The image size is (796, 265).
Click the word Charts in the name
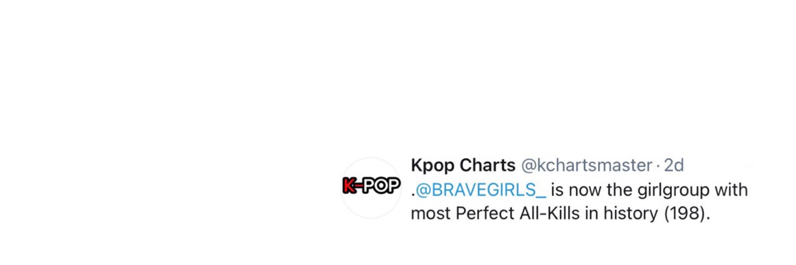(488, 166)
